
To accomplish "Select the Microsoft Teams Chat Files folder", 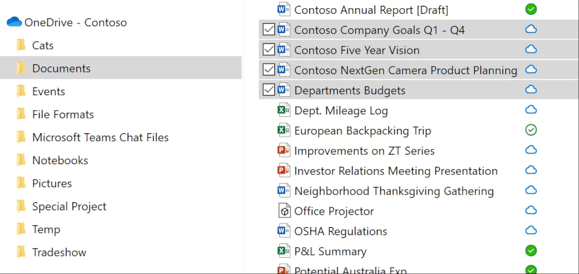I will tap(100, 137).
